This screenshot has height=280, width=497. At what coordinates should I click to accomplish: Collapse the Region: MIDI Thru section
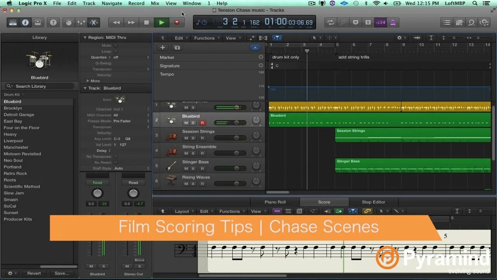(x=85, y=37)
